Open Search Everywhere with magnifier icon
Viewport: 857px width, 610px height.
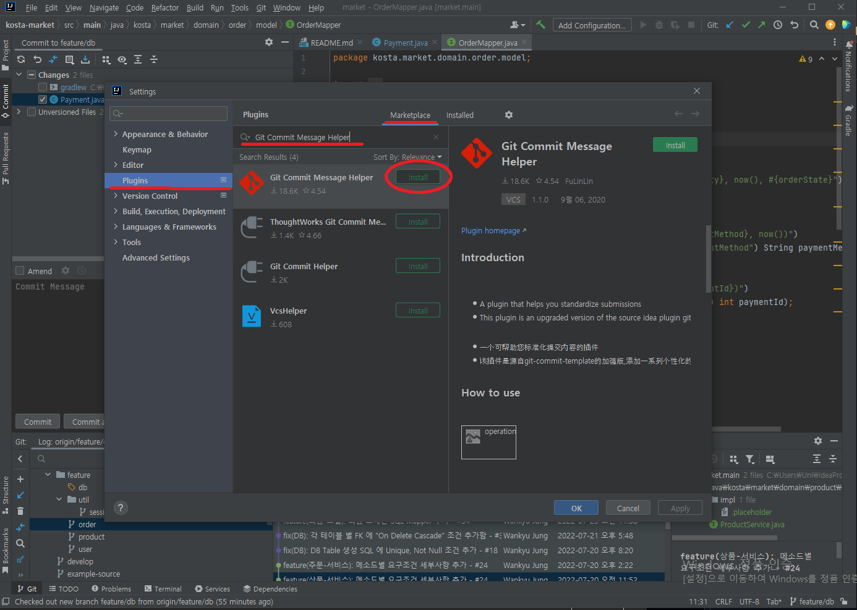click(x=814, y=25)
